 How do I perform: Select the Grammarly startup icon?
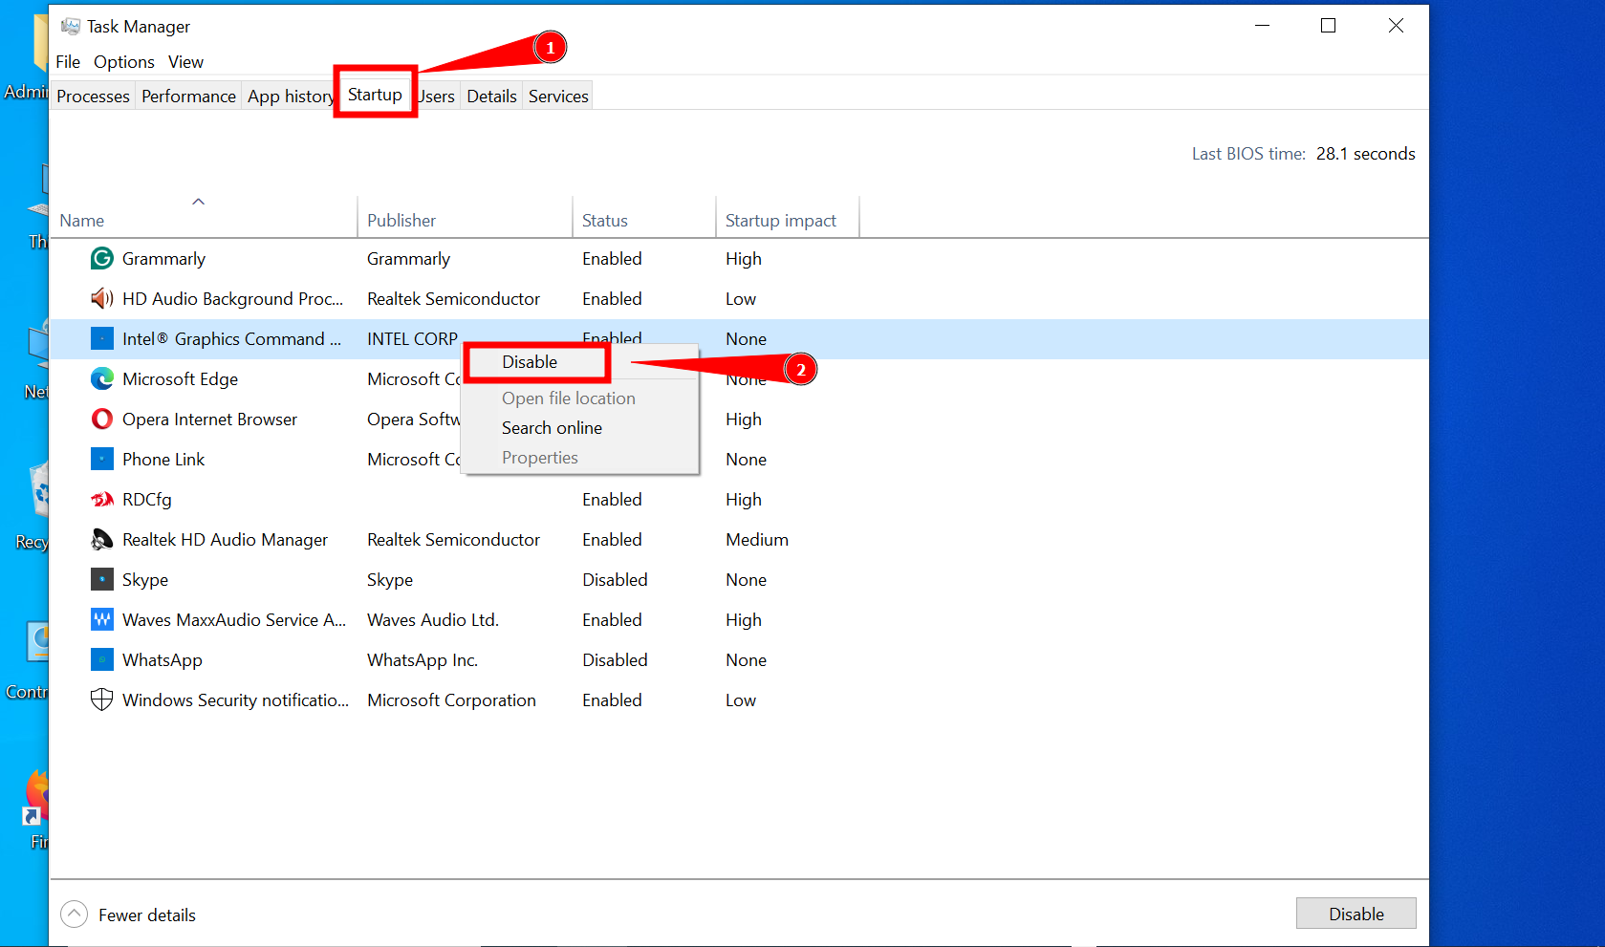(x=102, y=258)
